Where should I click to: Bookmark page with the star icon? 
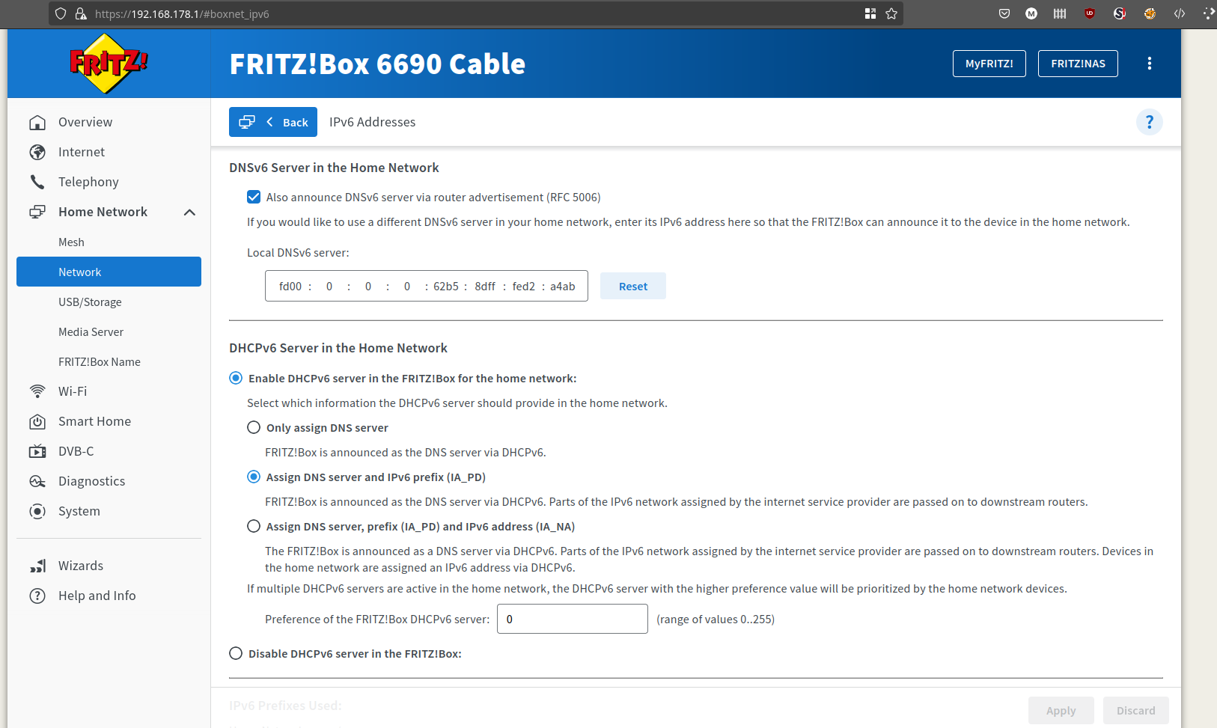891,13
